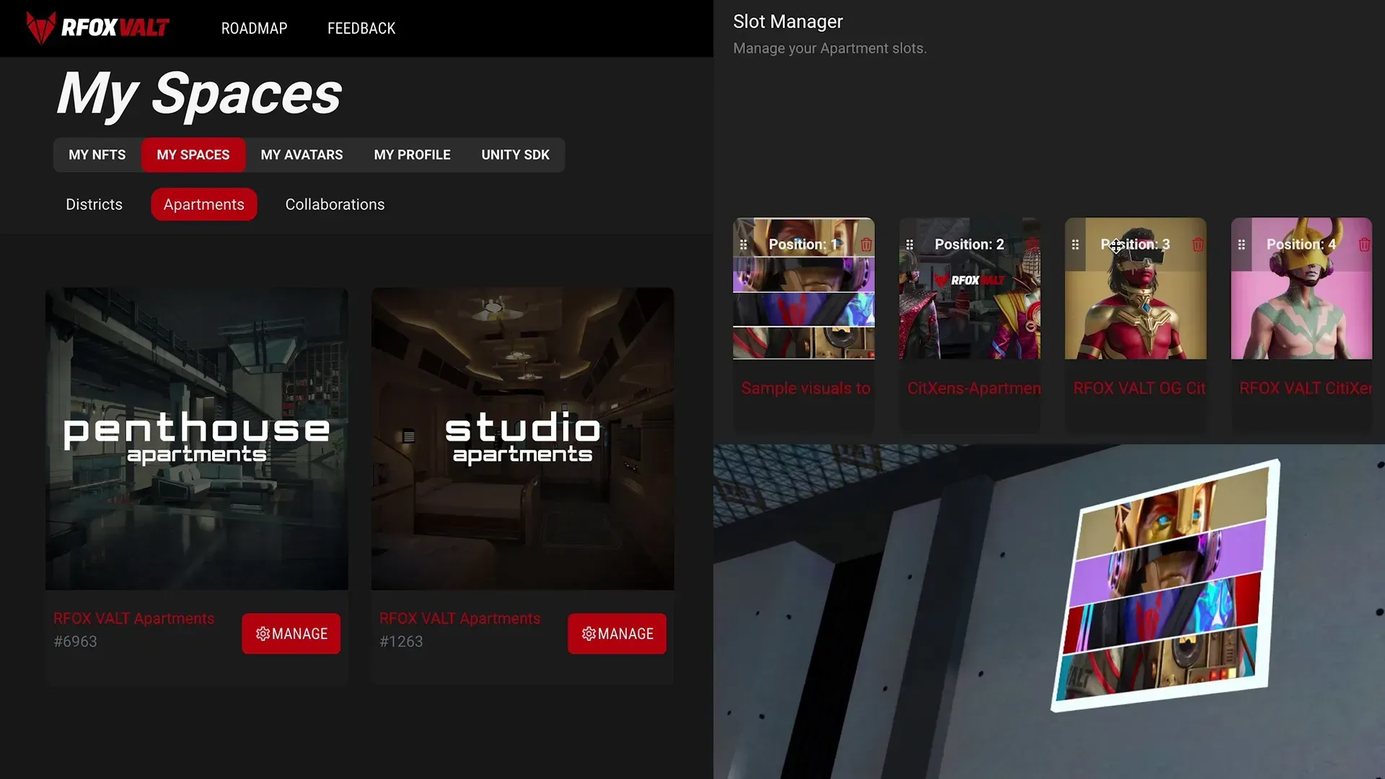Manage apartment #1263
The image size is (1385, 779).
617,633
